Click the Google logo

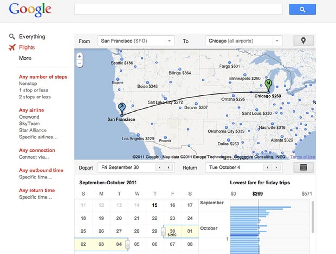pos(30,10)
